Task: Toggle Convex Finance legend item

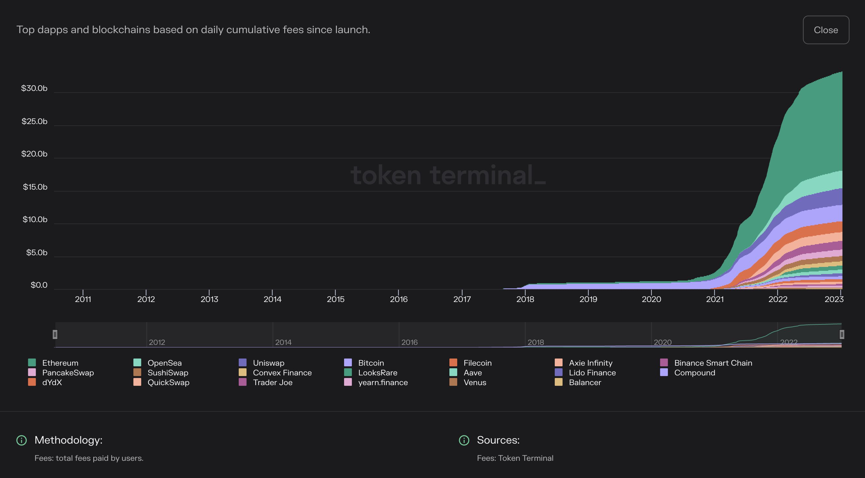Action: [282, 372]
